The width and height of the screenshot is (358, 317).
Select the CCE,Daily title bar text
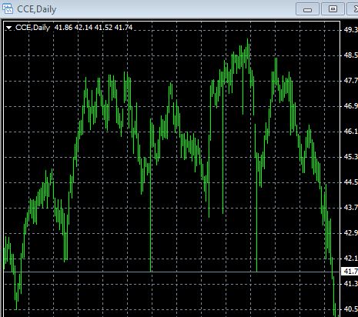tap(36, 9)
